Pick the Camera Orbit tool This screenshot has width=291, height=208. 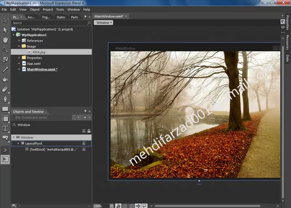pyautogui.click(x=5, y=59)
